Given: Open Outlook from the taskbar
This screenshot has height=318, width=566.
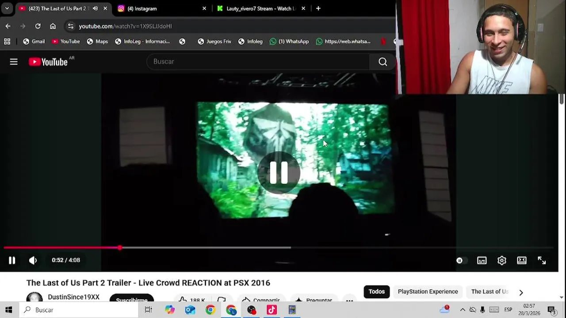Looking at the screenshot, I should pos(190,310).
